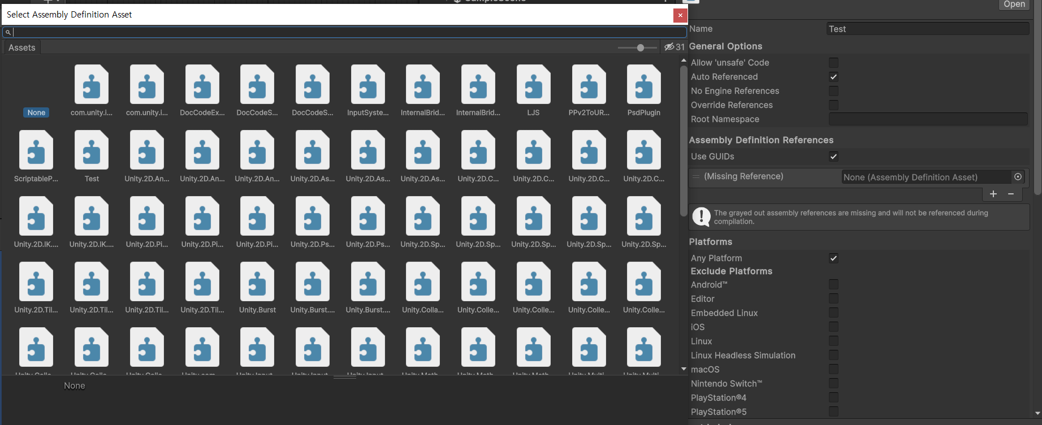Select the InputSyste... assembly definition asset
This screenshot has width=1042, height=425.
click(x=367, y=90)
